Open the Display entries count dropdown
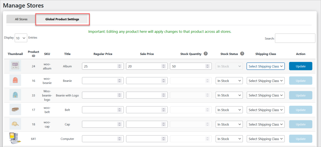 [21, 38]
